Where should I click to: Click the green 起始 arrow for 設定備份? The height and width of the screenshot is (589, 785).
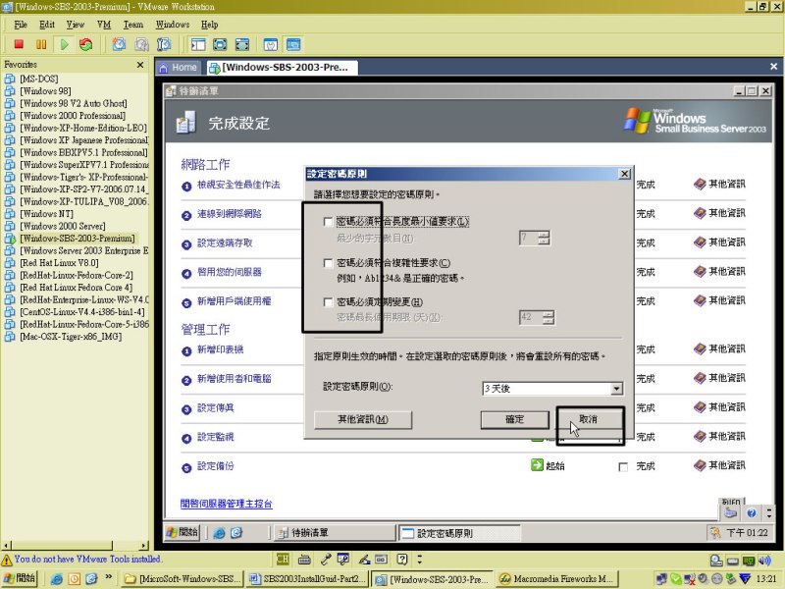(537, 465)
